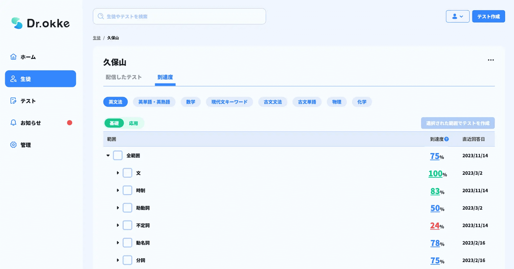Select the 数学 subject chip
Image resolution: width=514 pixels, height=269 pixels.
pos(191,102)
